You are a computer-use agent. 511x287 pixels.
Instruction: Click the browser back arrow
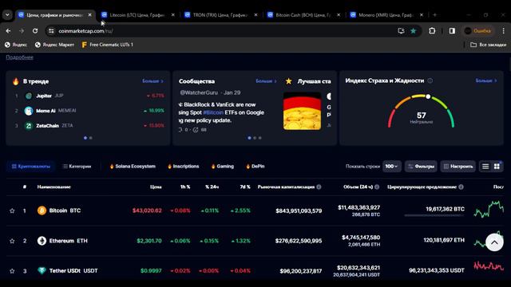pyautogui.click(x=8, y=31)
